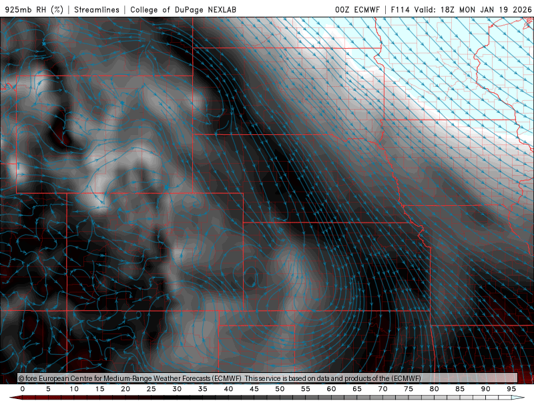Image resolution: width=534 pixels, height=401 pixels.
Task: Click "College of DuPage NEXLAB" header text
Action: [x=183, y=9]
